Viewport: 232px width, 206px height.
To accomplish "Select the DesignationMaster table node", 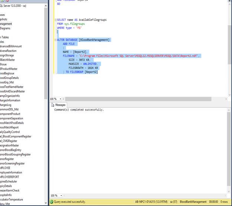I will coord(9,146).
